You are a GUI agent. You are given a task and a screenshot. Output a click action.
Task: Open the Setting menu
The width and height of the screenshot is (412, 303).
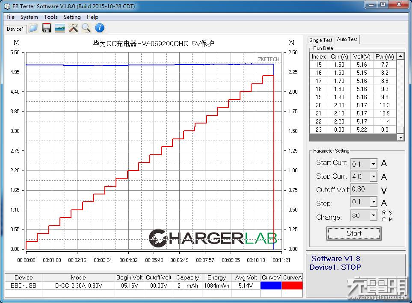point(72,17)
